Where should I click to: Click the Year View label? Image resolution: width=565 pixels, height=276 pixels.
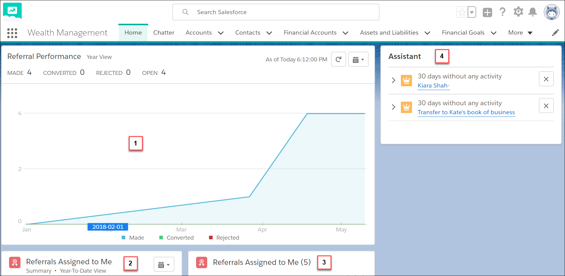tap(99, 57)
